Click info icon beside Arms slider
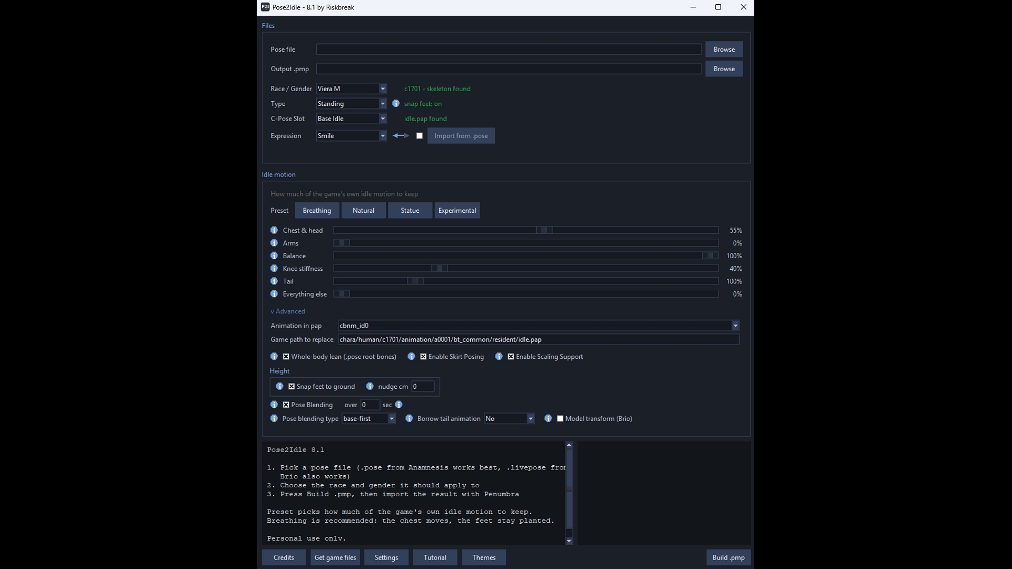Viewport: 1012px width, 569px height. (274, 243)
